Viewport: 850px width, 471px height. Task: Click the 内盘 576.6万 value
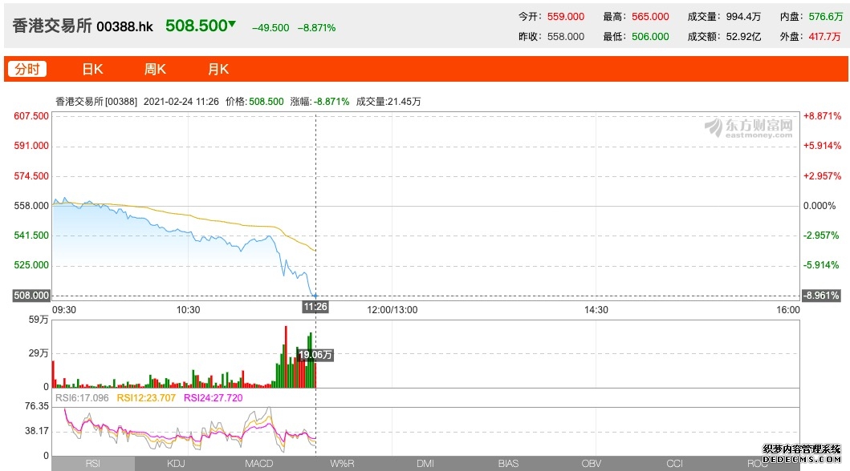(x=826, y=17)
